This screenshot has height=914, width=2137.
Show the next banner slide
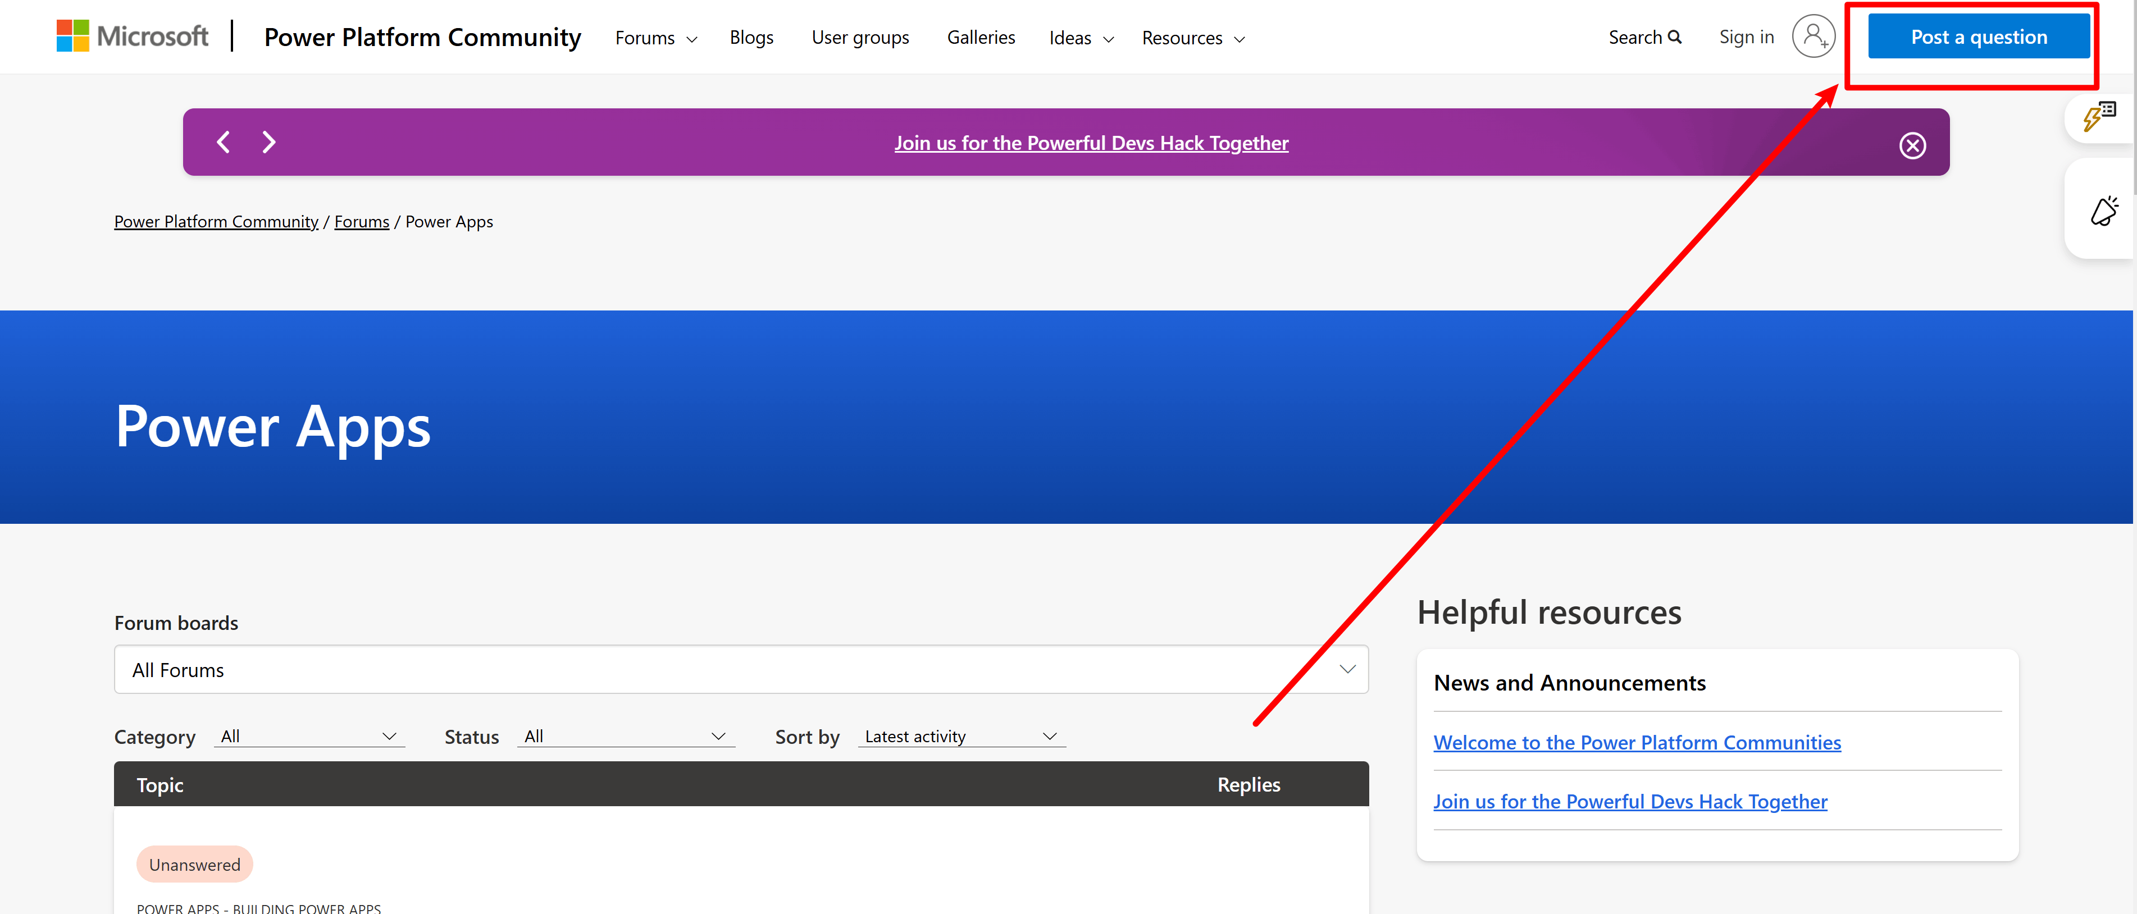(268, 142)
